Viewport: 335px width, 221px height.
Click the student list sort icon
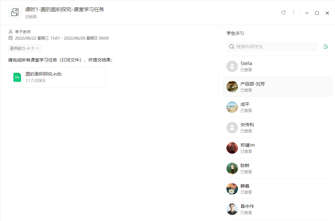click(x=326, y=47)
